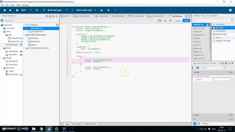Click the Save icon in the toolbar
This screenshot has width=235, height=132.
click(17, 10)
